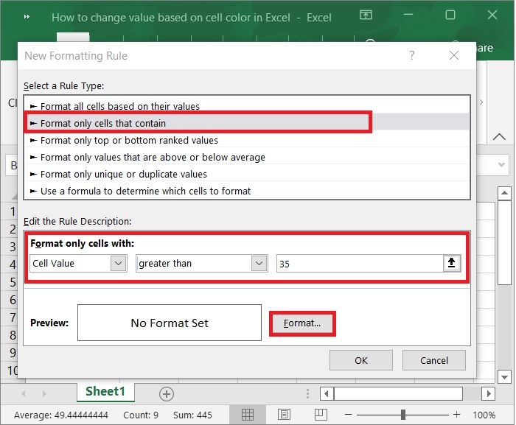Collapse the ribbon with the chevron arrow
Image resolution: width=516 pixels, height=425 pixels.
click(499, 138)
